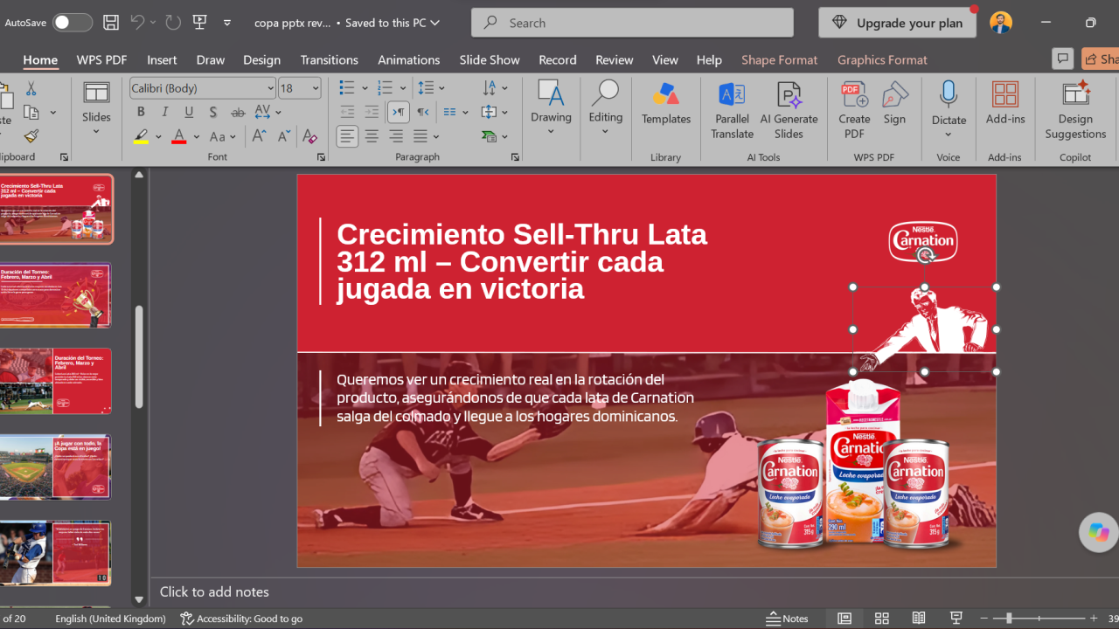The height and width of the screenshot is (629, 1119).
Task: Click the Accessibility: Good to go status
Action: coord(241,619)
